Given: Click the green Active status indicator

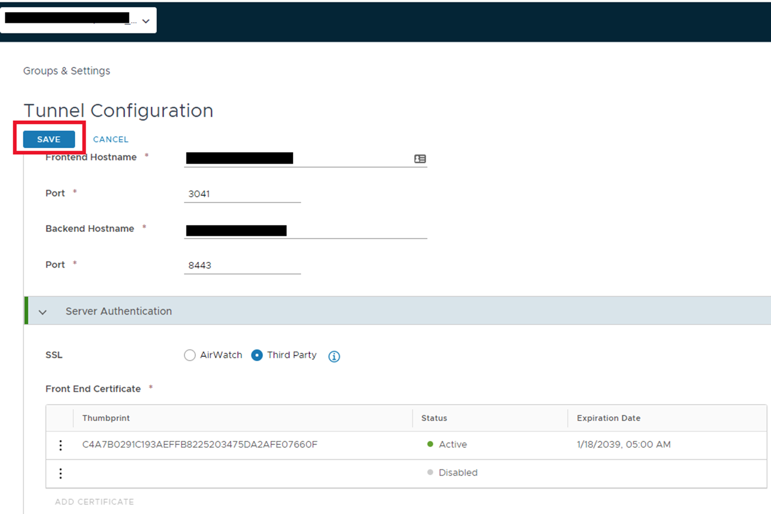Looking at the screenshot, I should pos(430,444).
